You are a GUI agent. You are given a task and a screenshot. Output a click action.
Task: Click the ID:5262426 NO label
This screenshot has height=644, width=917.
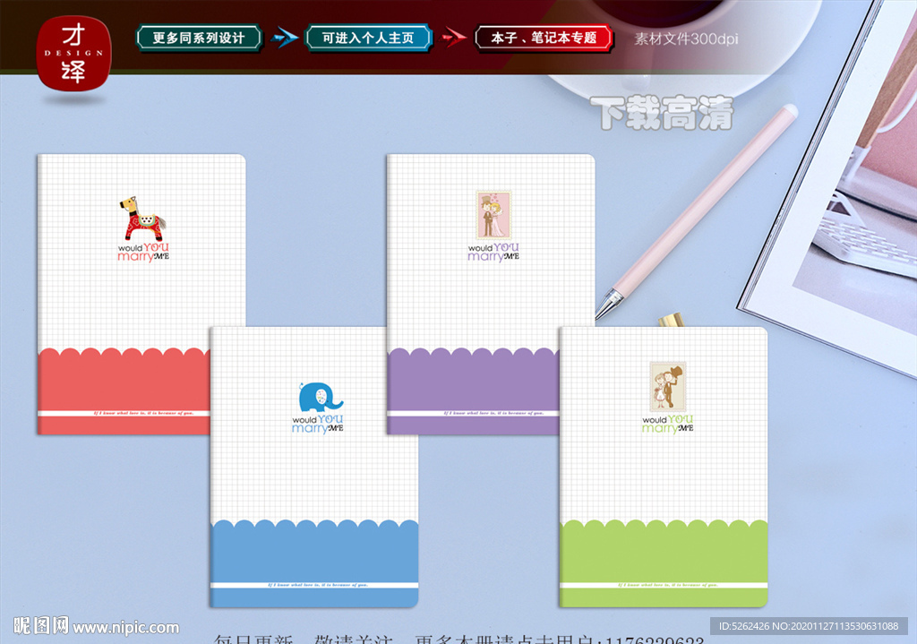pos(809,626)
